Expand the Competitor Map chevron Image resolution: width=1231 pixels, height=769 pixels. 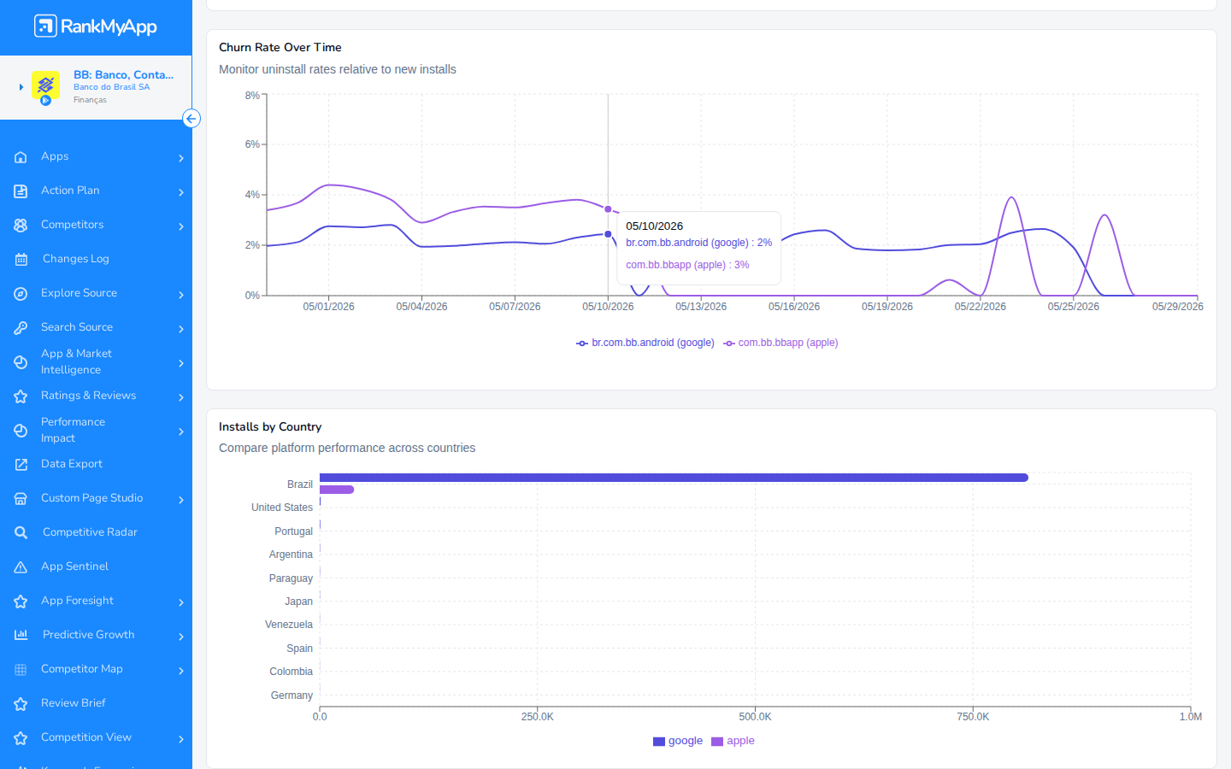tap(181, 671)
